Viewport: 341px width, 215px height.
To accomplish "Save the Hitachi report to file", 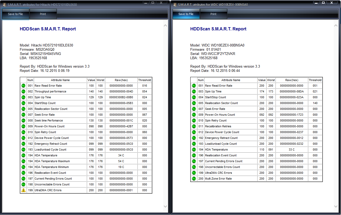I will click(x=15, y=14).
